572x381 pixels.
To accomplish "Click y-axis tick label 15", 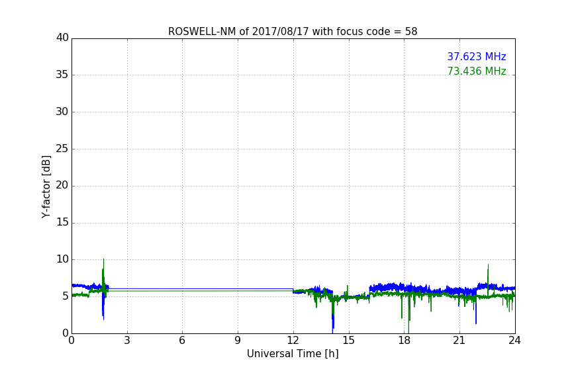I will point(62,222).
